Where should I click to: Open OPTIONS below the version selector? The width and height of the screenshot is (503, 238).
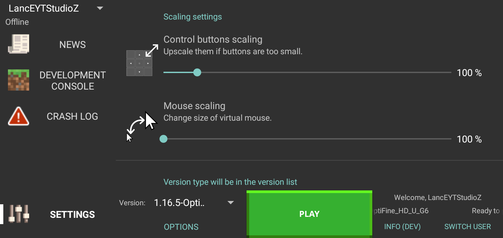[181, 227]
